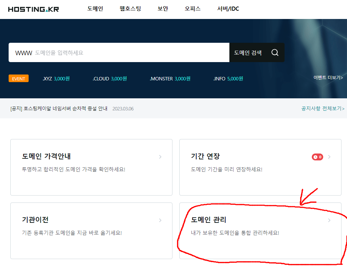
Task: Open the 서버/IDC menu
Action: [228, 9]
